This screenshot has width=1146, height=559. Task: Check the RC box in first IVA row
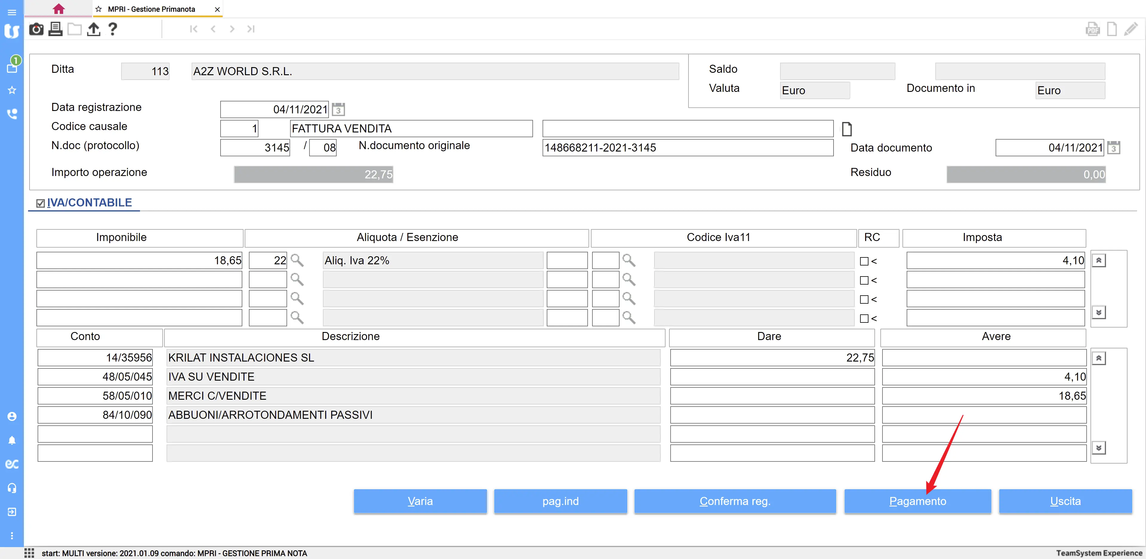pos(864,262)
